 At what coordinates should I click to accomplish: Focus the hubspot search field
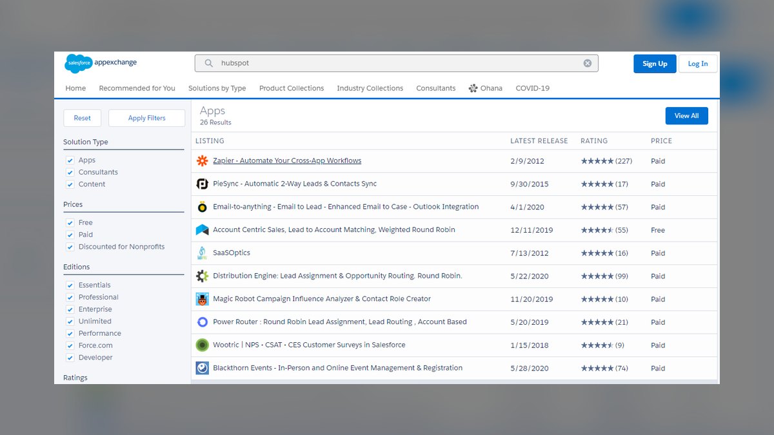397,63
